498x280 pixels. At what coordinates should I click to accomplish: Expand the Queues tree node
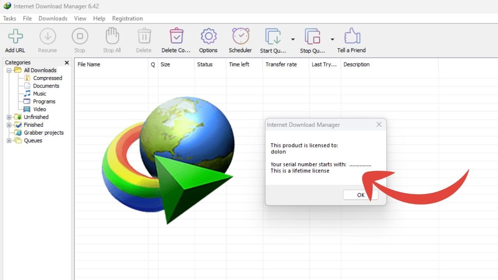click(x=9, y=140)
